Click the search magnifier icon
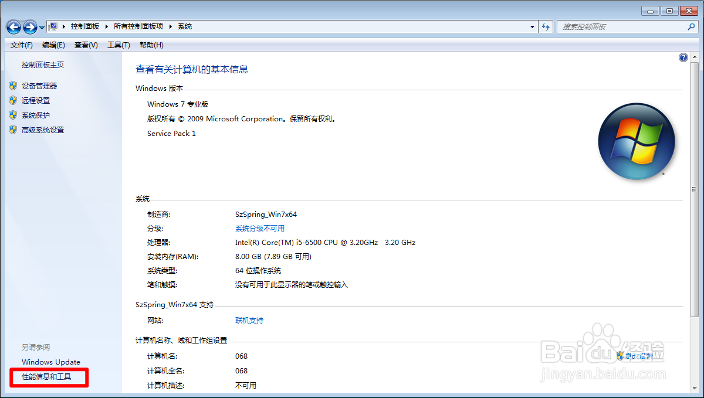The image size is (704, 398). (x=691, y=27)
